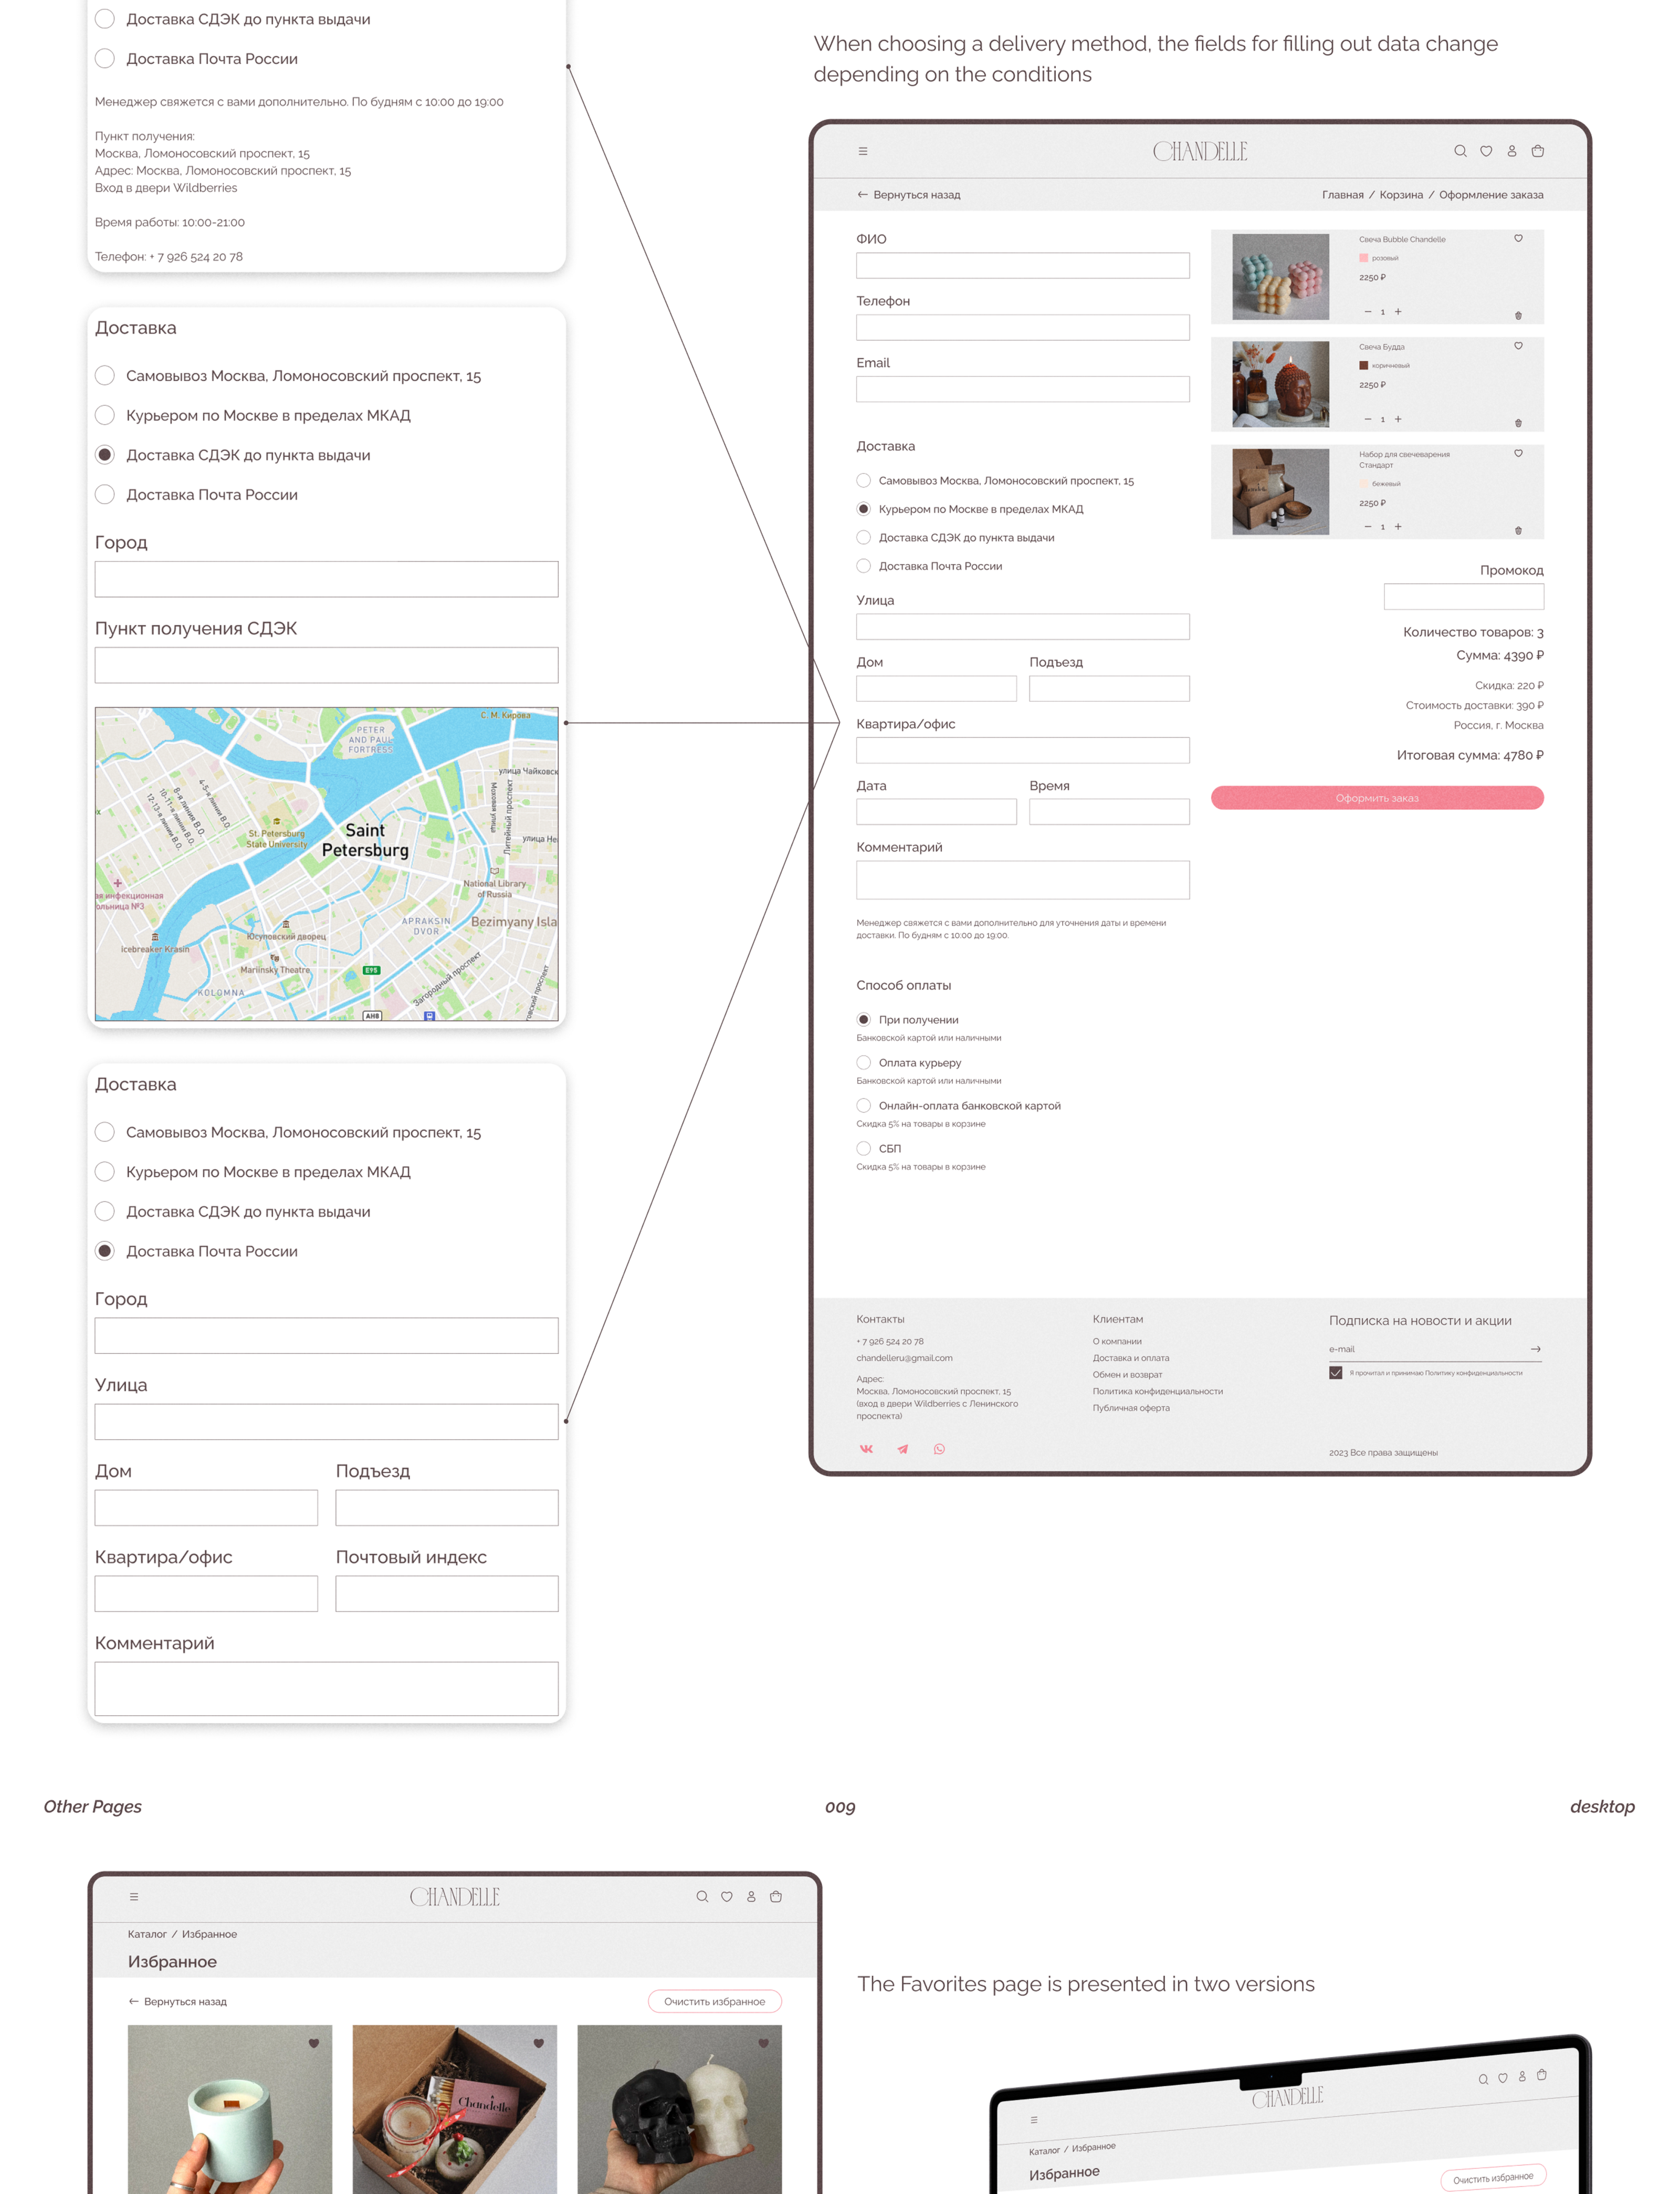Click Очистить избранное button
The image size is (1680, 2194).
pyautogui.click(x=714, y=2001)
